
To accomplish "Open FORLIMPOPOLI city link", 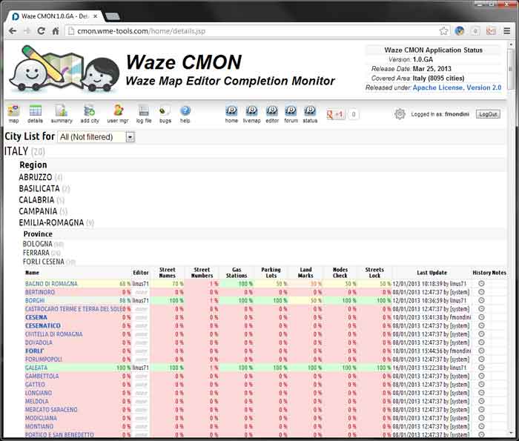I will click(43, 359).
